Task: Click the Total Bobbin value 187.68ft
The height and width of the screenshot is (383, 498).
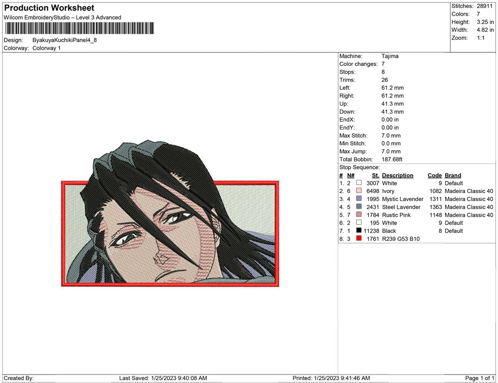Action: pos(392,159)
